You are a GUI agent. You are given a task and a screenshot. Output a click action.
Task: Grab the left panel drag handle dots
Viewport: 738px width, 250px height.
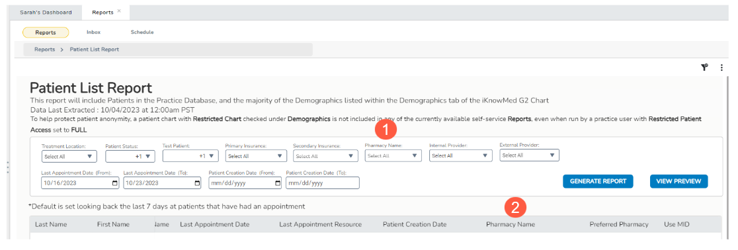(x=7, y=167)
